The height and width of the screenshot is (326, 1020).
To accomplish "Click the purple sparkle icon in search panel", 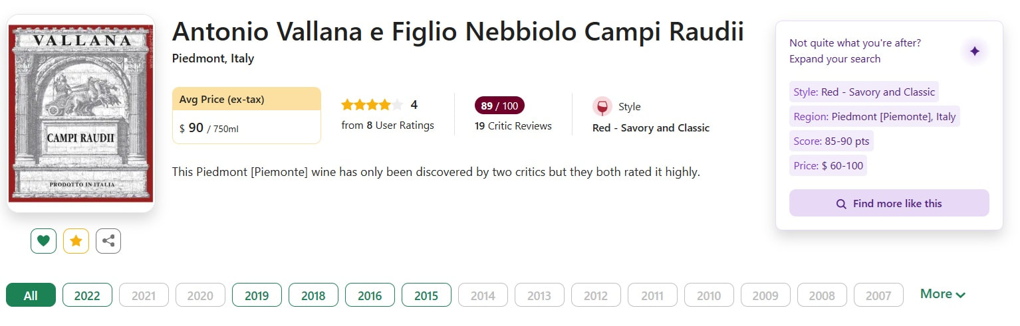I will tap(974, 51).
